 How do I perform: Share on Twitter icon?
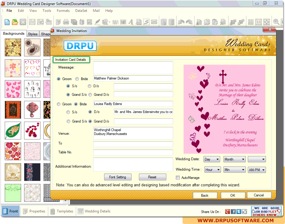point(239,212)
